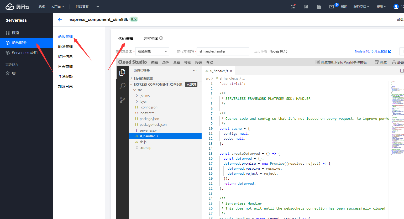Click the 部署 deploy button
The width and height of the screenshot is (404, 219).
point(398,62)
